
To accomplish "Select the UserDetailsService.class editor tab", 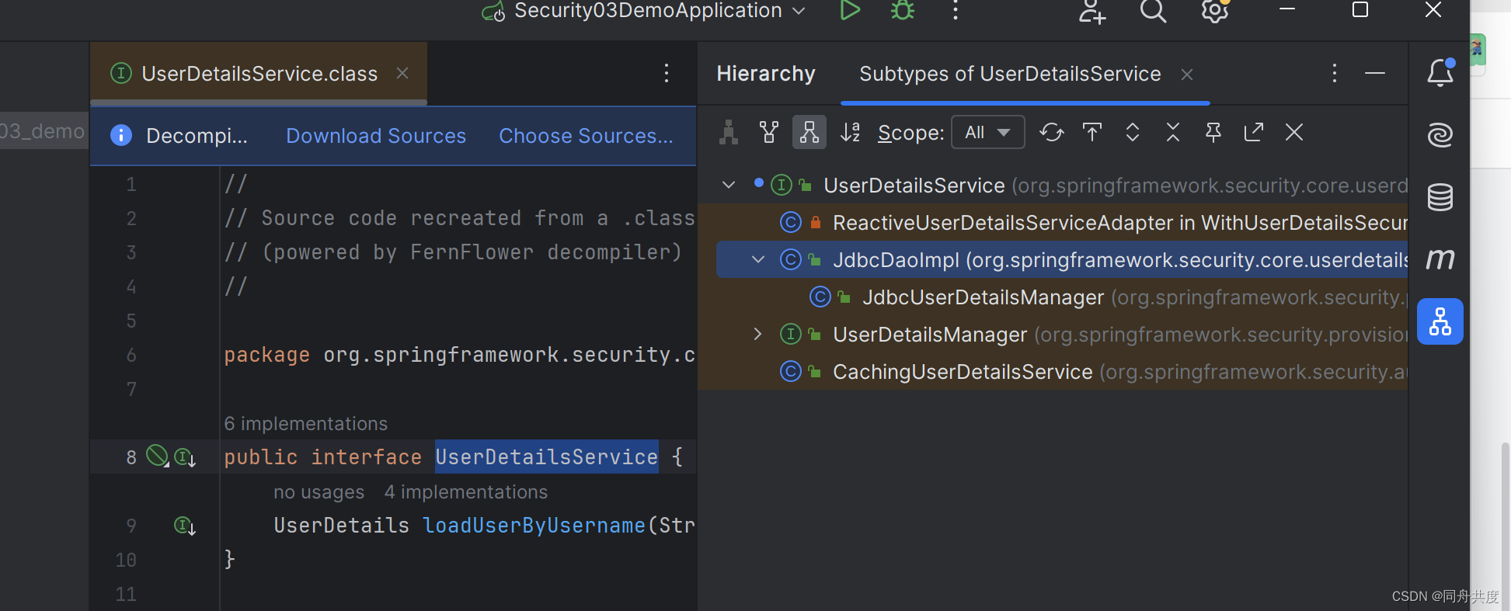I will point(259,74).
